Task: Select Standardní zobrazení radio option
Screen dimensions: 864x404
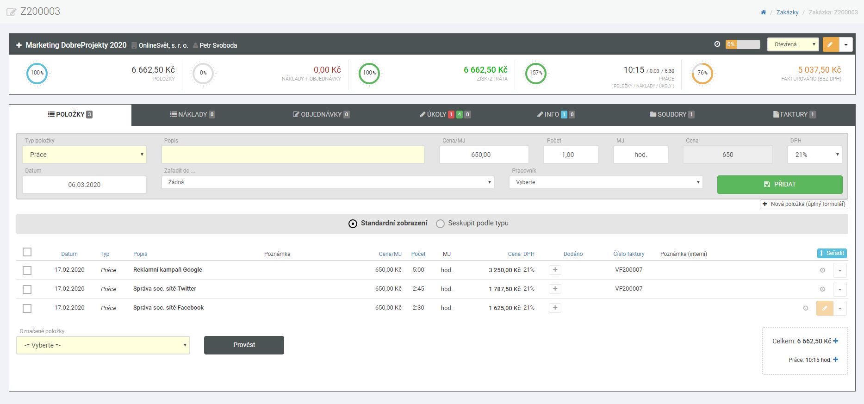Action: tap(353, 224)
